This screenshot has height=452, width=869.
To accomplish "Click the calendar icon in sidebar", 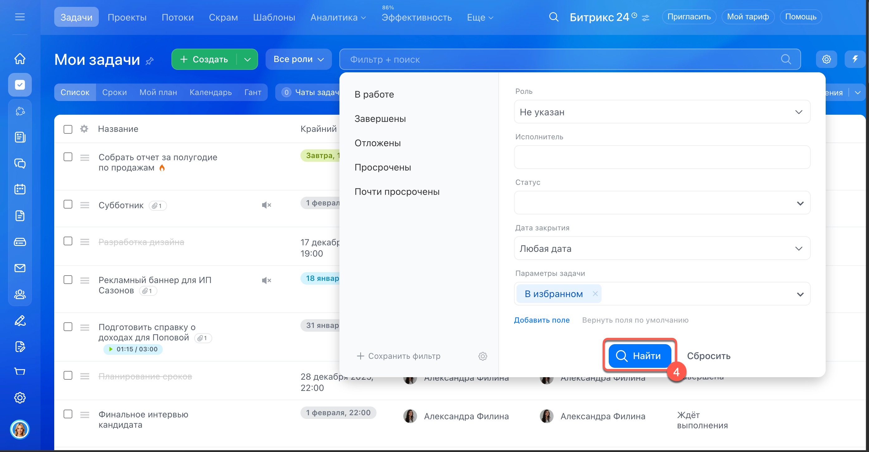I will click(x=20, y=189).
